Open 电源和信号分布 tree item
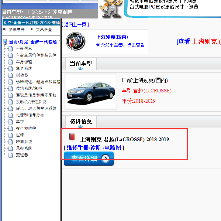The width and height of the screenshot is (221, 221). pyautogui.click(x=30, y=115)
